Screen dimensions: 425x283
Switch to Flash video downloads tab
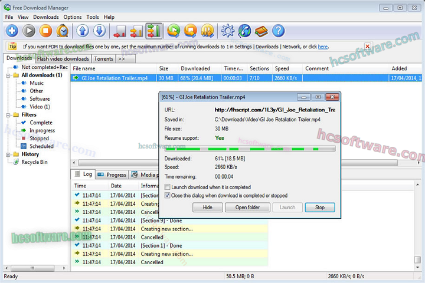[x=63, y=59]
